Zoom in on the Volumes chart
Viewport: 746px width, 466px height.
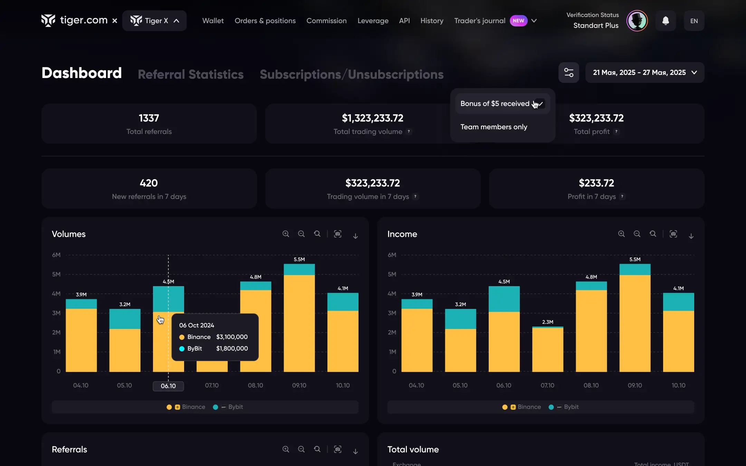pos(286,234)
